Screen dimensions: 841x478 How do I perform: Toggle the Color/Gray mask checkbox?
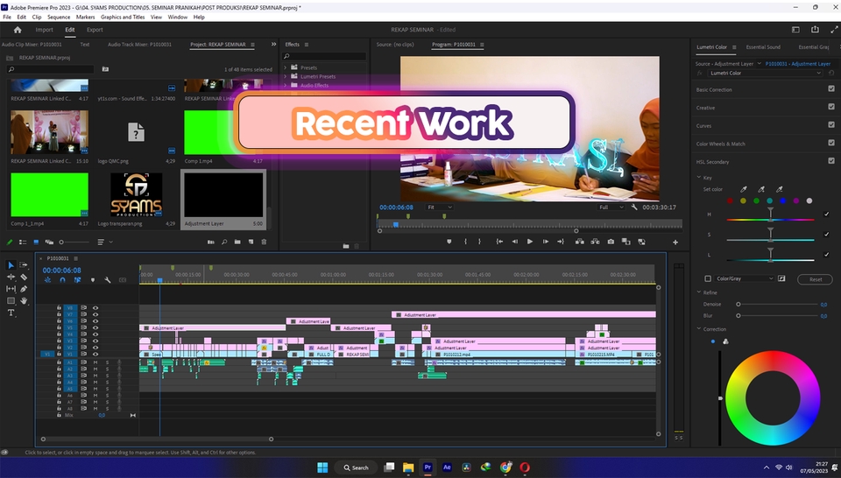708,278
